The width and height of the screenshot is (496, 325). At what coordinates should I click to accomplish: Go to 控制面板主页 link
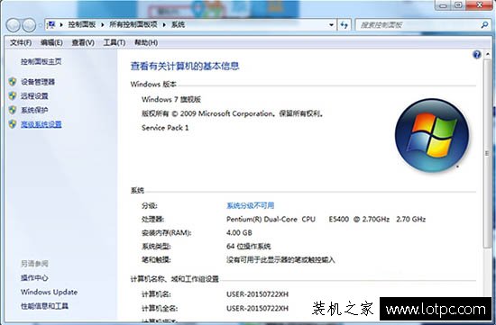coord(41,61)
